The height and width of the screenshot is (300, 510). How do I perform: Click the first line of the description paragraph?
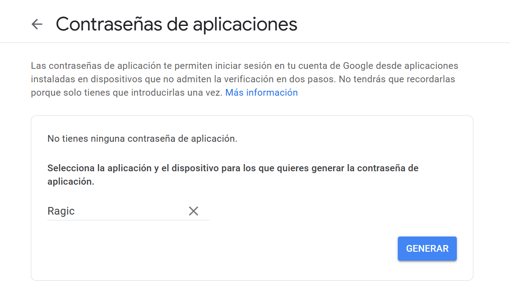pyautogui.click(x=244, y=66)
